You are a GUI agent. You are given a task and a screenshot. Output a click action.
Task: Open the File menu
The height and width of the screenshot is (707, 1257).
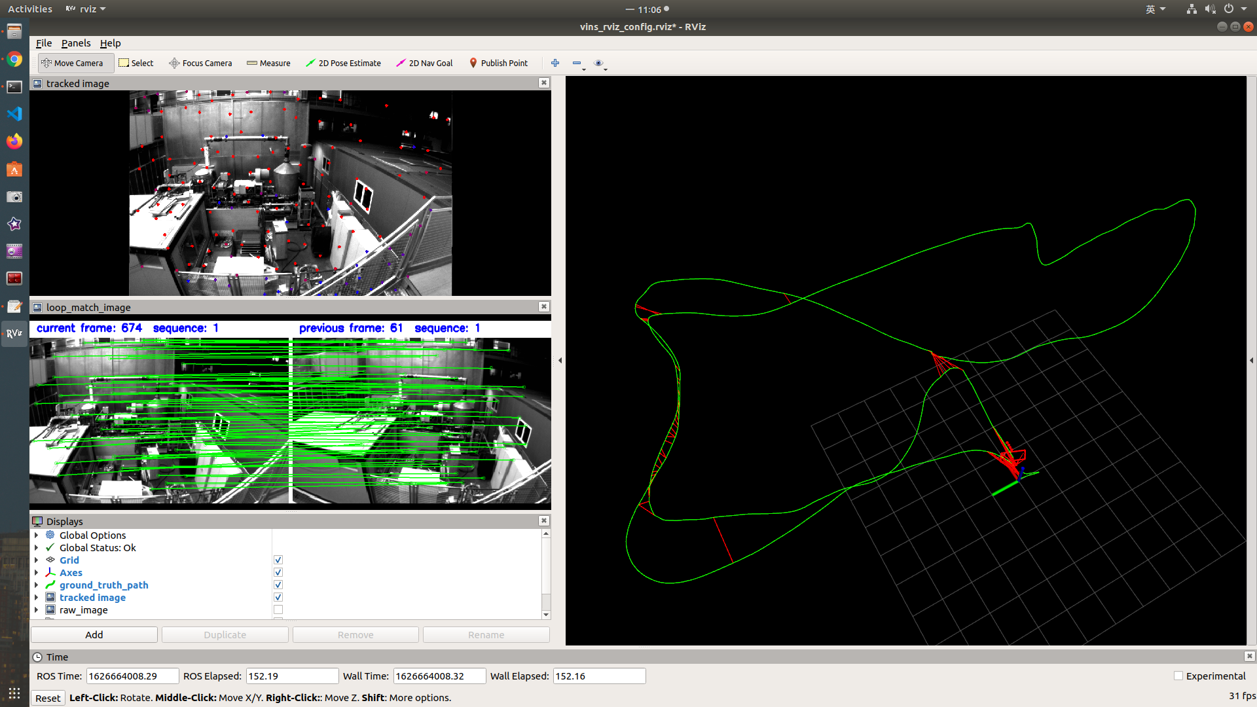(44, 43)
